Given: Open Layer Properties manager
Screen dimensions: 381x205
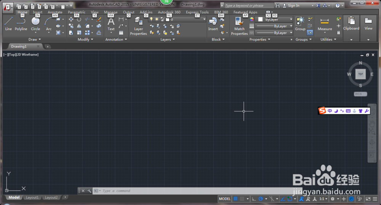Looking at the screenshot, I should pos(138,26).
